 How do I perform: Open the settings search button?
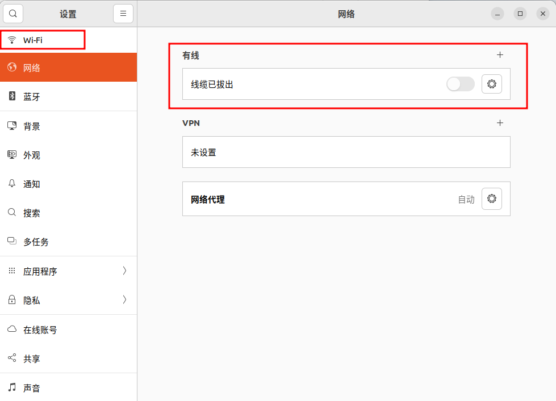coord(13,14)
